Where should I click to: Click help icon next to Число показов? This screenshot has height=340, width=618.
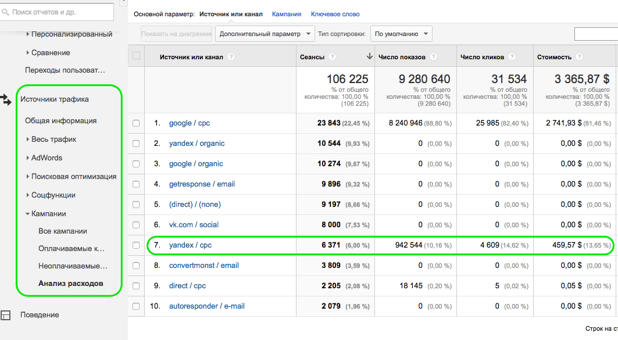click(x=433, y=57)
